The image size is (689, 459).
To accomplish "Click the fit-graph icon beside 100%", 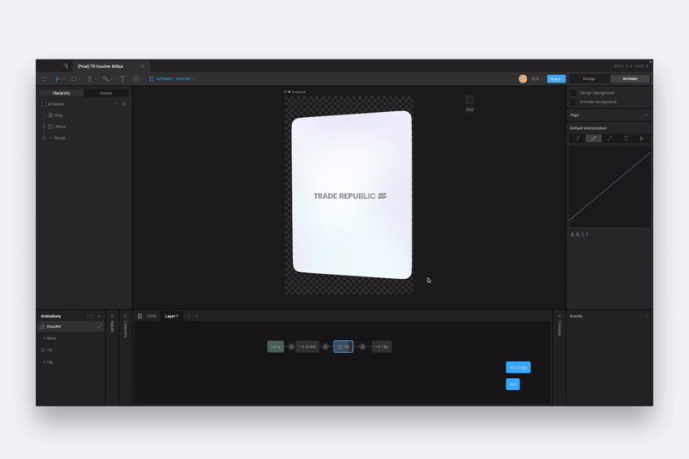I will pyautogui.click(x=140, y=316).
